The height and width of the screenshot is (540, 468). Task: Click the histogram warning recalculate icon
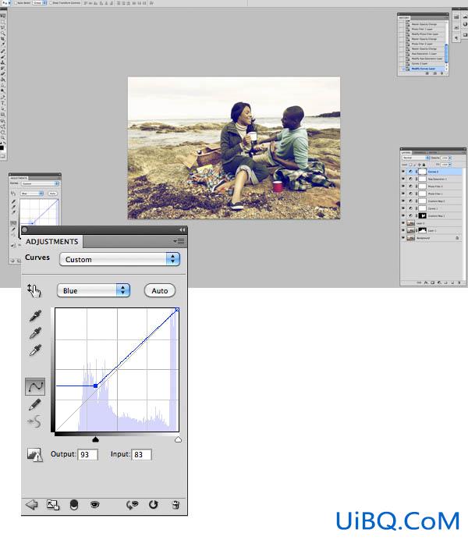[34, 455]
